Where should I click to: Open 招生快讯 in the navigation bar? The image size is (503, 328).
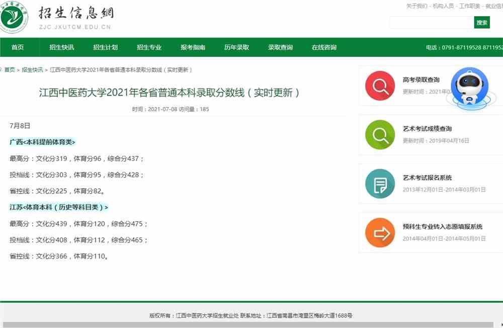point(61,47)
